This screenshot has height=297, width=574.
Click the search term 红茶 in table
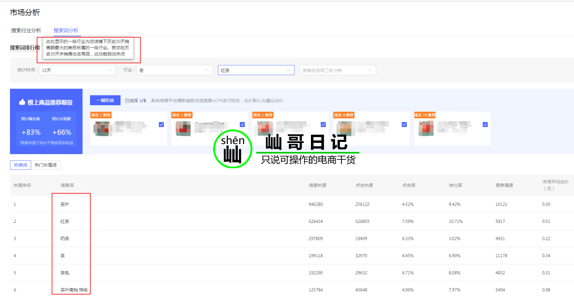65,221
